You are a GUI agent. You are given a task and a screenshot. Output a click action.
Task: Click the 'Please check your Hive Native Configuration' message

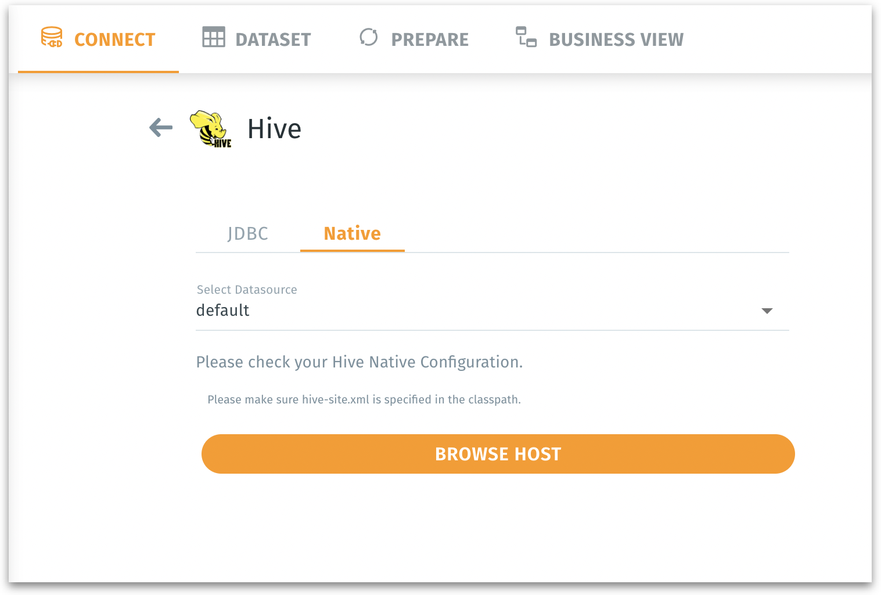coord(359,362)
